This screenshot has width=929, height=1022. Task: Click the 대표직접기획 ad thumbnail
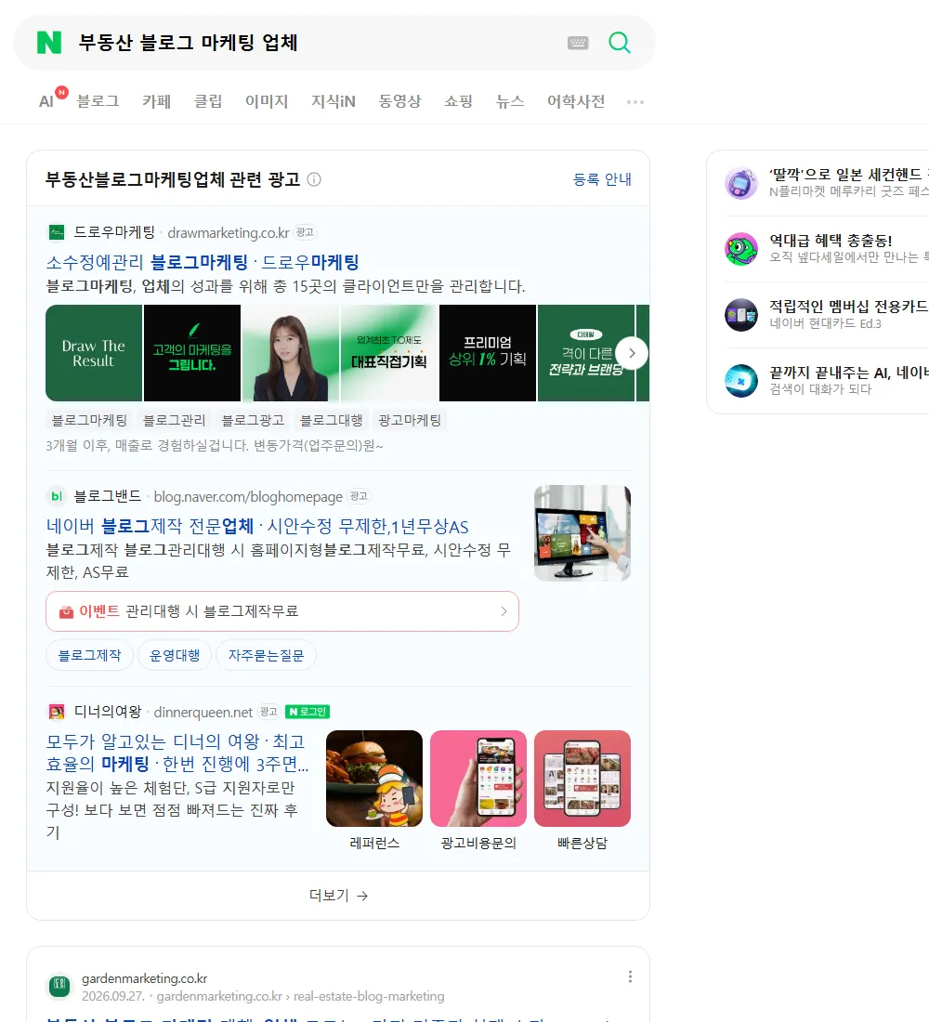[x=389, y=353]
